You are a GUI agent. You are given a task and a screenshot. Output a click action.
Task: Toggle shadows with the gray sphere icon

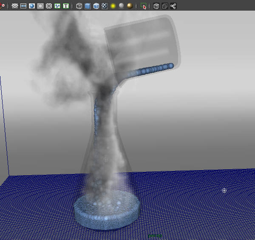tap(122, 6)
